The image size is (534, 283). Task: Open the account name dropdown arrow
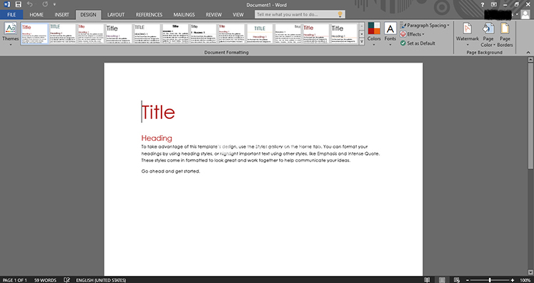pyautogui.click(x=517, y=15)
